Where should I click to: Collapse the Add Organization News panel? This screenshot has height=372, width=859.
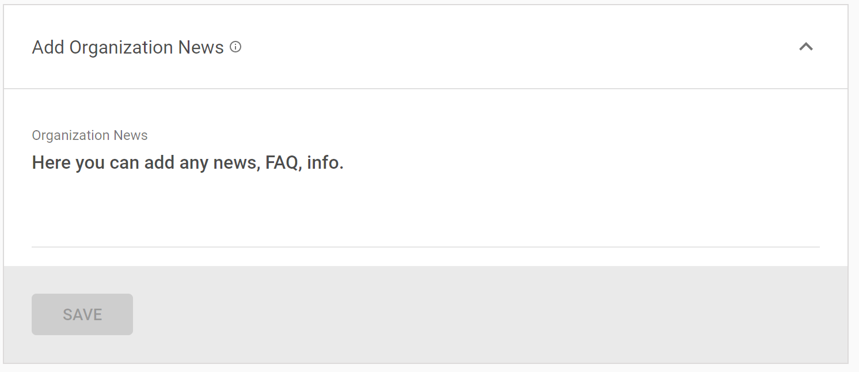pyautogui.click(x=806, y=47)
